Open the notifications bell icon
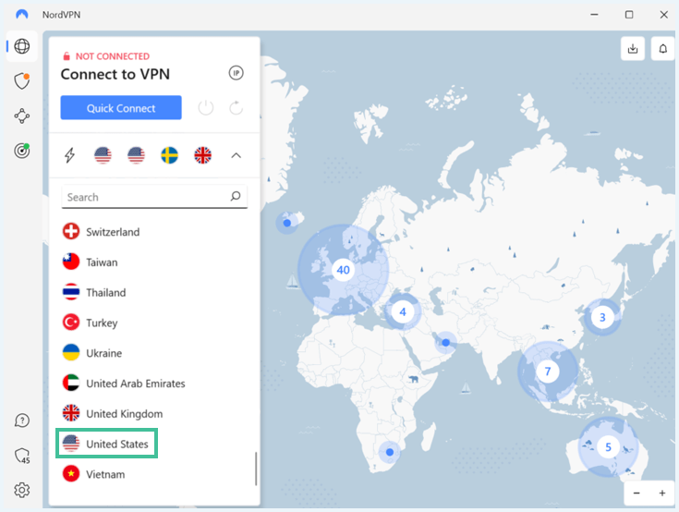 (663, 48)
